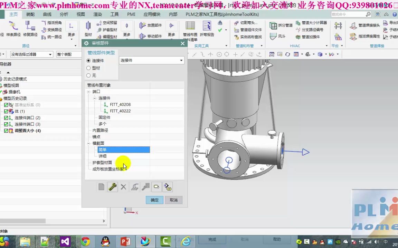This screenshot has width=398, height=248.
Task: Select 分支路径编号 branch path numbering
Action: pos(310,30)
